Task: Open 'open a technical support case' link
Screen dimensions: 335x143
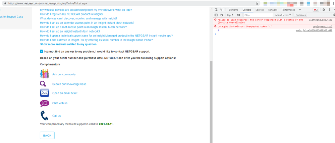Action: 106,35
